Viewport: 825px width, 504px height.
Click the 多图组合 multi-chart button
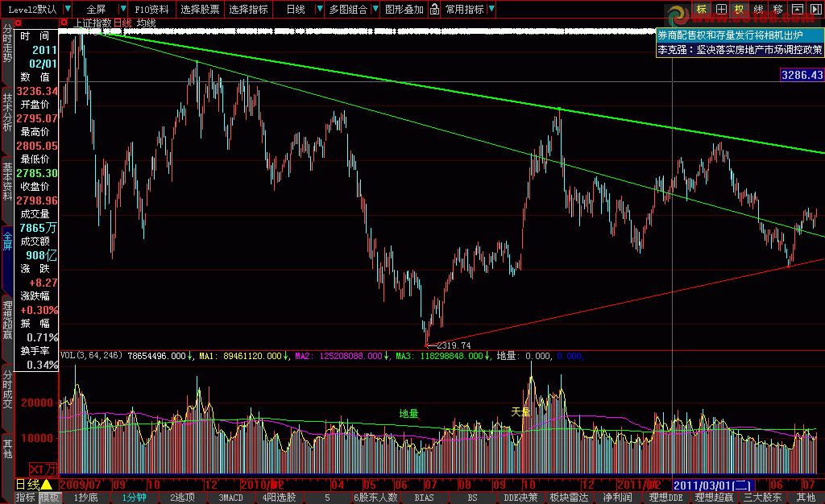(348, 10)
